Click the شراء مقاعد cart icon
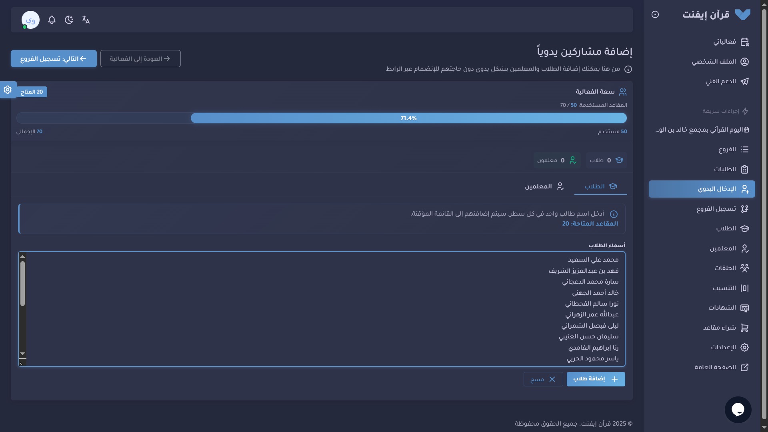Image resolution: width=768 pixels, height=432 pixels. point(744,328)
